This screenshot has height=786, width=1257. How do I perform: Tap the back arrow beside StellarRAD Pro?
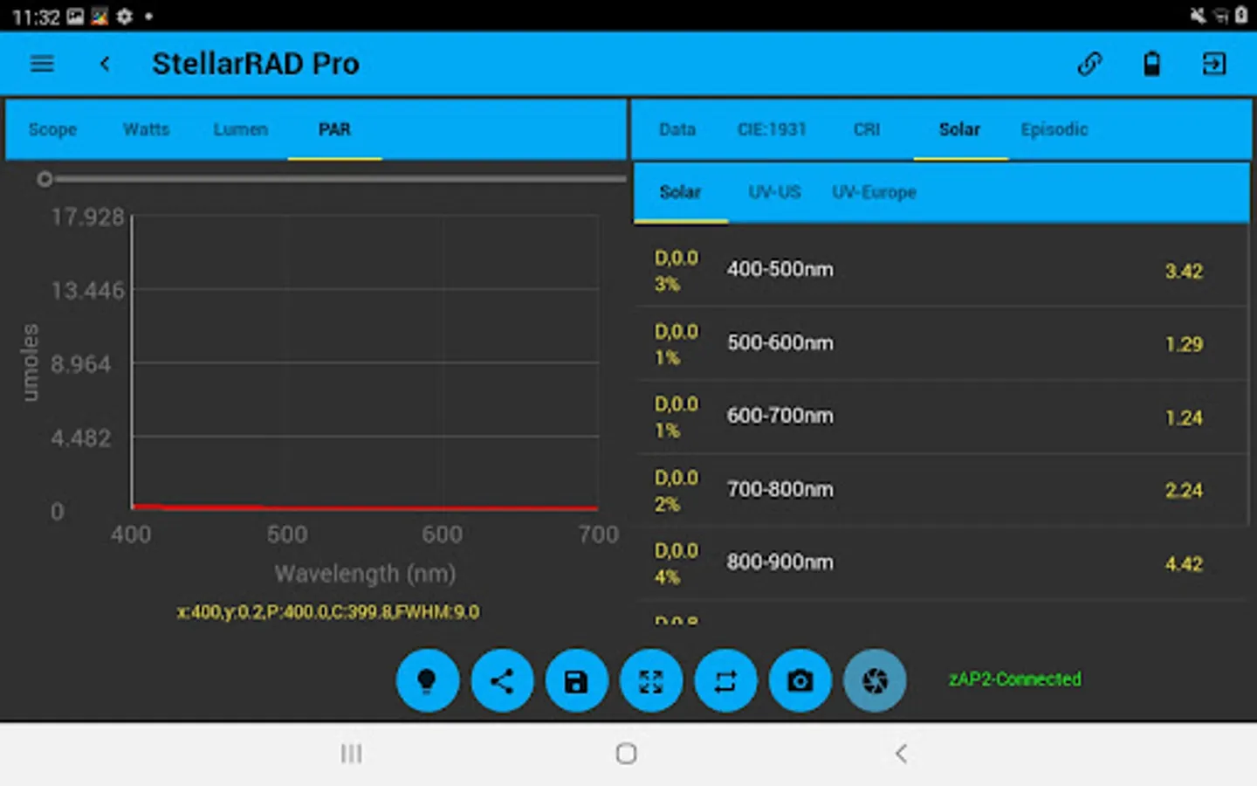(105, 64)
